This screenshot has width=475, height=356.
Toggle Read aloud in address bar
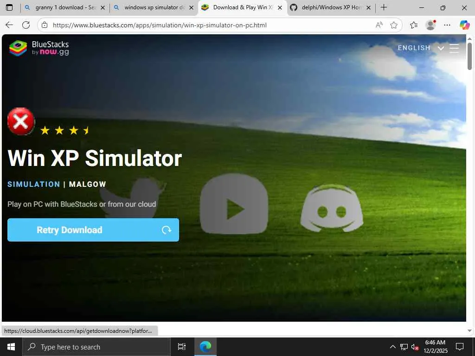pyautogui.click(x=379, y=25)
